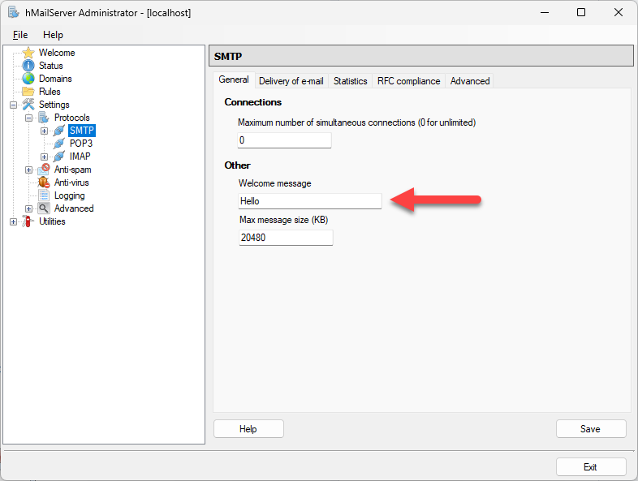638x481 pixels.
Task: Click the Rules folder icon
Action: [28, 92]
